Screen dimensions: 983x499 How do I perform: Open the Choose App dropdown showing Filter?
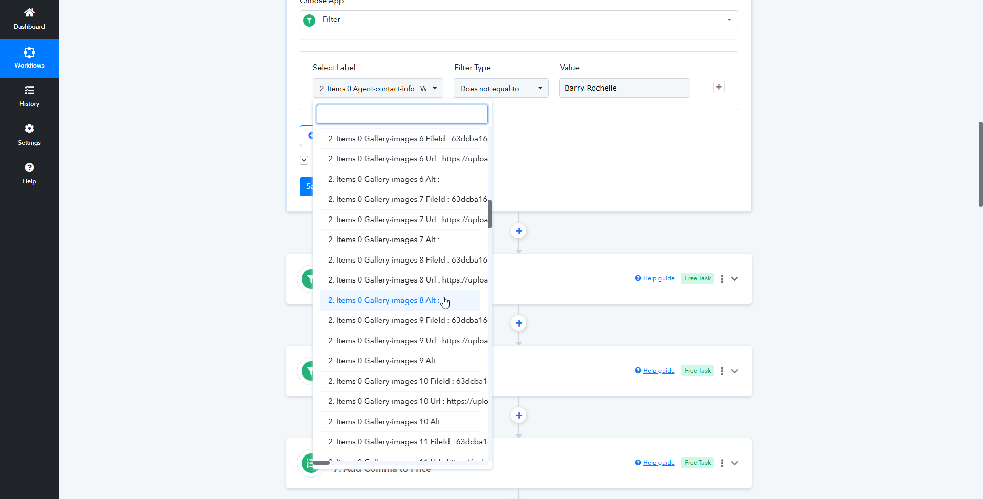(x=519, y=20)
